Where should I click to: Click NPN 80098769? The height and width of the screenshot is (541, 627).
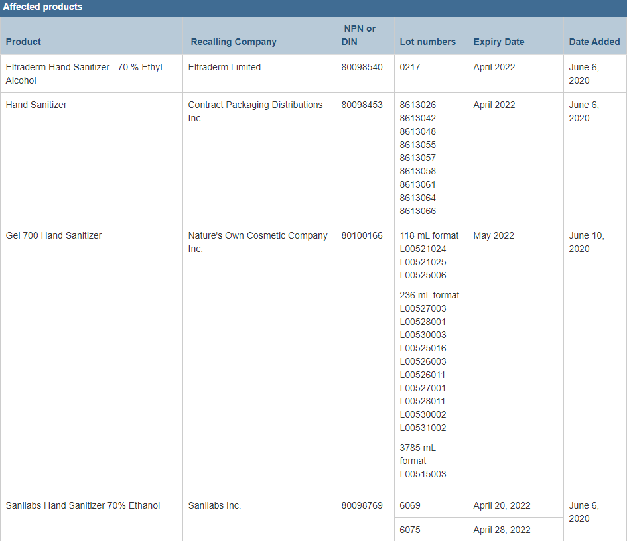coord(362,505)
